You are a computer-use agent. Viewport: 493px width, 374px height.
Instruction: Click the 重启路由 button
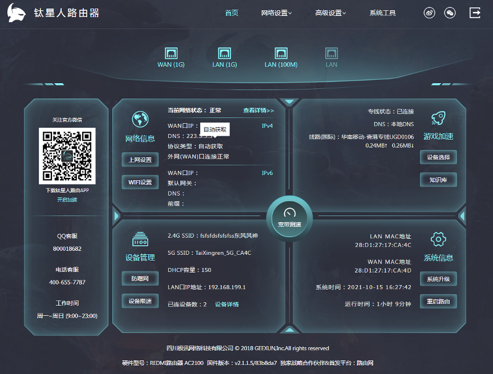click(438, 302)
